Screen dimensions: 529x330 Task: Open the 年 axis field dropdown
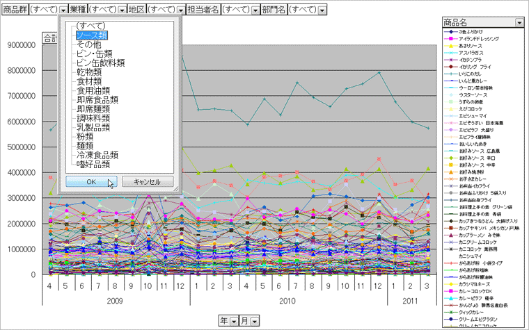pos(234,321)
